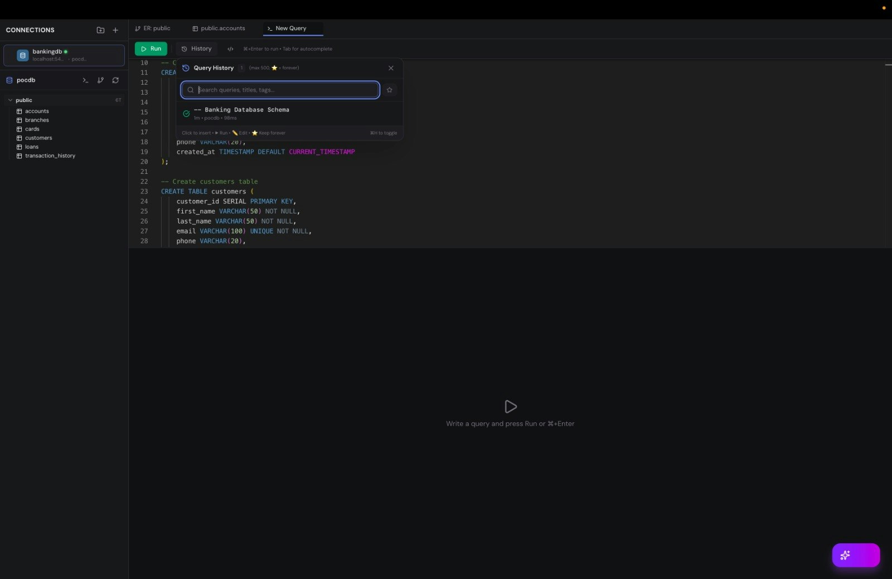Screen dimensions: 892x579
Task: Keep the Banking Database Schema query forever
Action: 255,133
